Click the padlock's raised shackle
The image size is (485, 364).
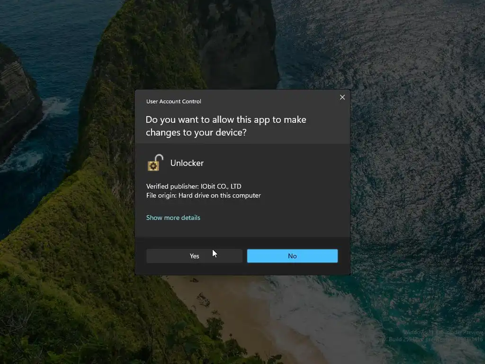[x=159, y=158]
